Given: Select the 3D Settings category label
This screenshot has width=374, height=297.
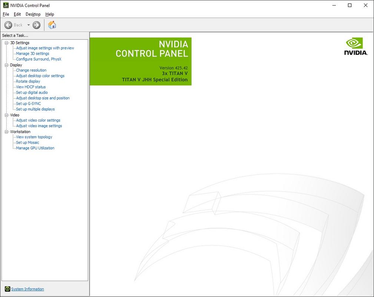Looking at the screenshot, I should click(x=20, y=43).
